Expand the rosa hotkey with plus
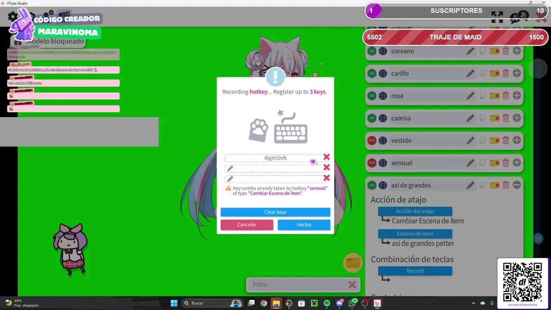 pyautogui.click(x=517, y=96)
